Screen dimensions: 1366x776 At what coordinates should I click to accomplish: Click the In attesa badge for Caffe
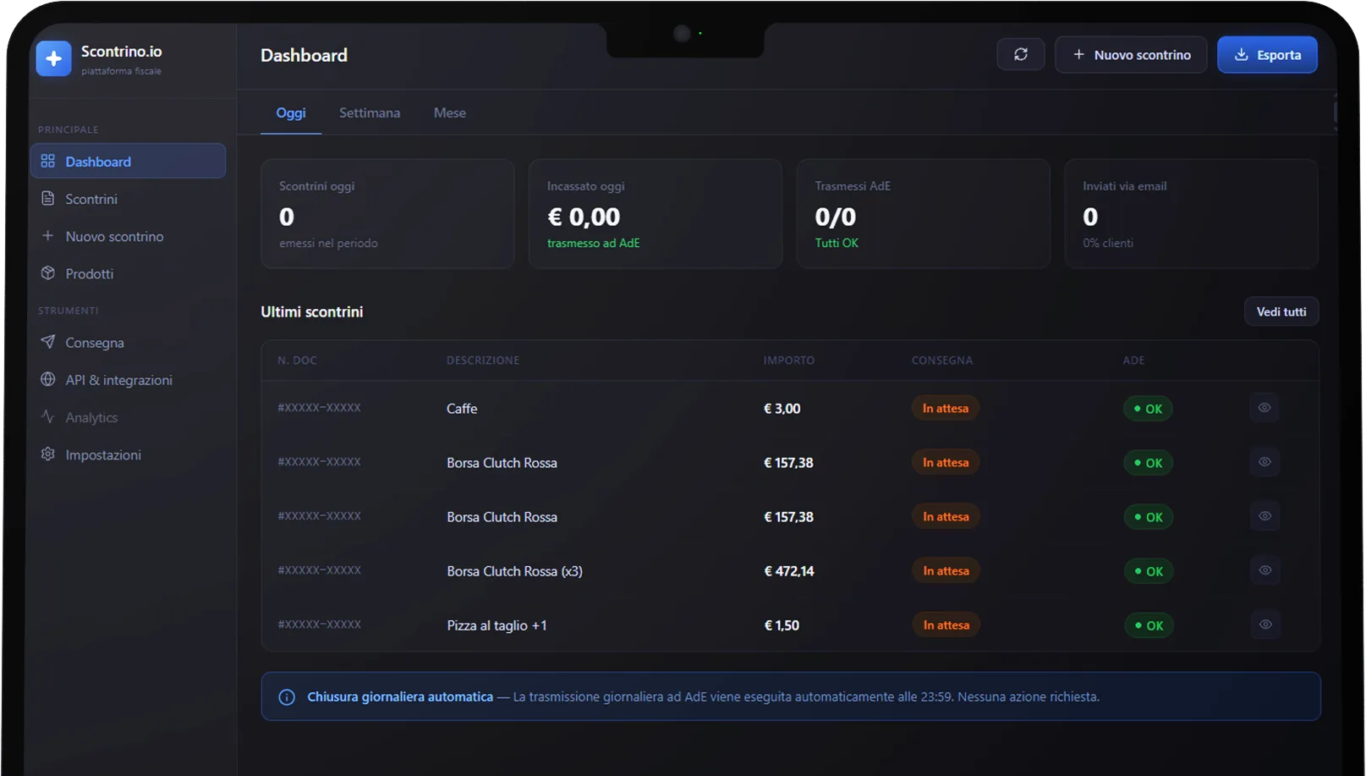coord(946,408)
